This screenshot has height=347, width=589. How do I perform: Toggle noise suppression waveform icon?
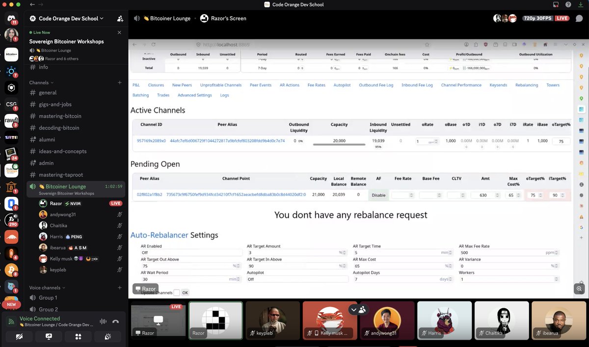pyautogui.click(x=103, y=321)
